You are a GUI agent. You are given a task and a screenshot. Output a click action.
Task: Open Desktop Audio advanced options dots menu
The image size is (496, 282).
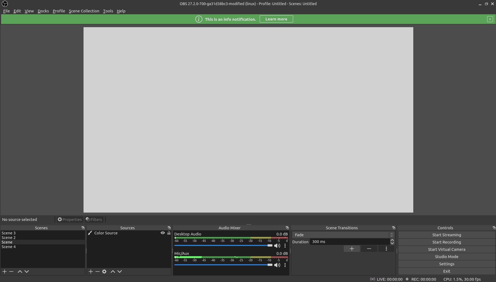coord(285,246)
